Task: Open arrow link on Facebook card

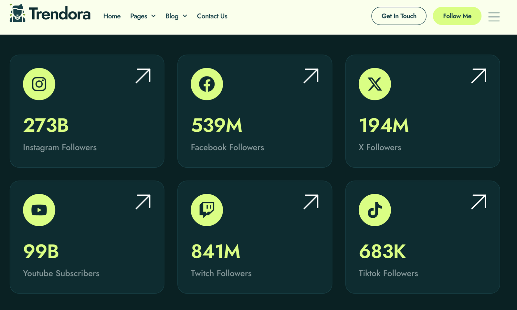Action: (311, 76)
